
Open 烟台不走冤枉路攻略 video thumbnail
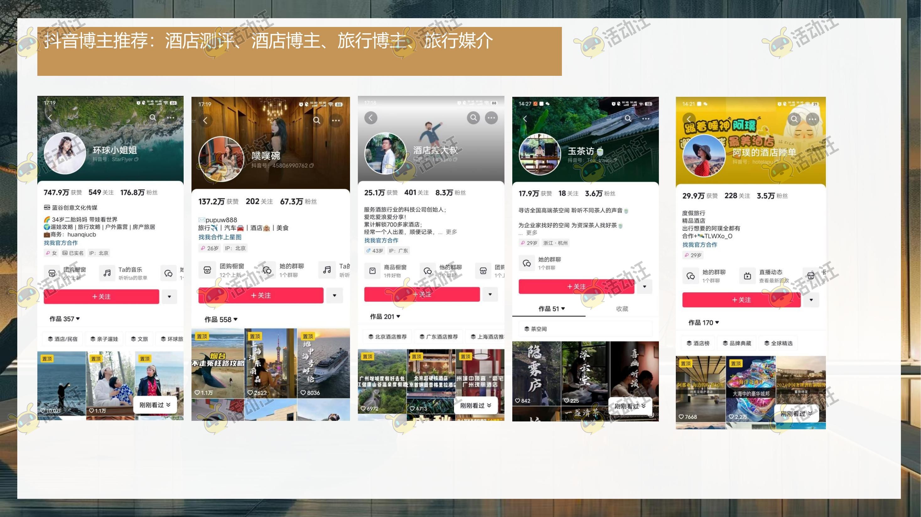pyautogui.click(x=218, y=363)
